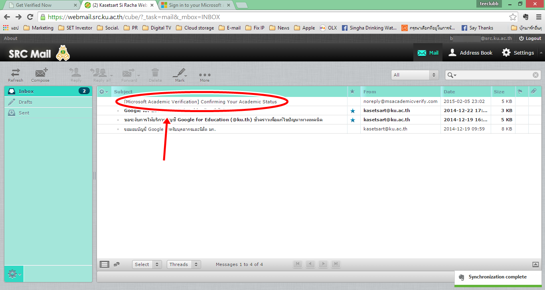Clear the search field with the X
This screenshot has height=290, width=545.
pos(536,75)
